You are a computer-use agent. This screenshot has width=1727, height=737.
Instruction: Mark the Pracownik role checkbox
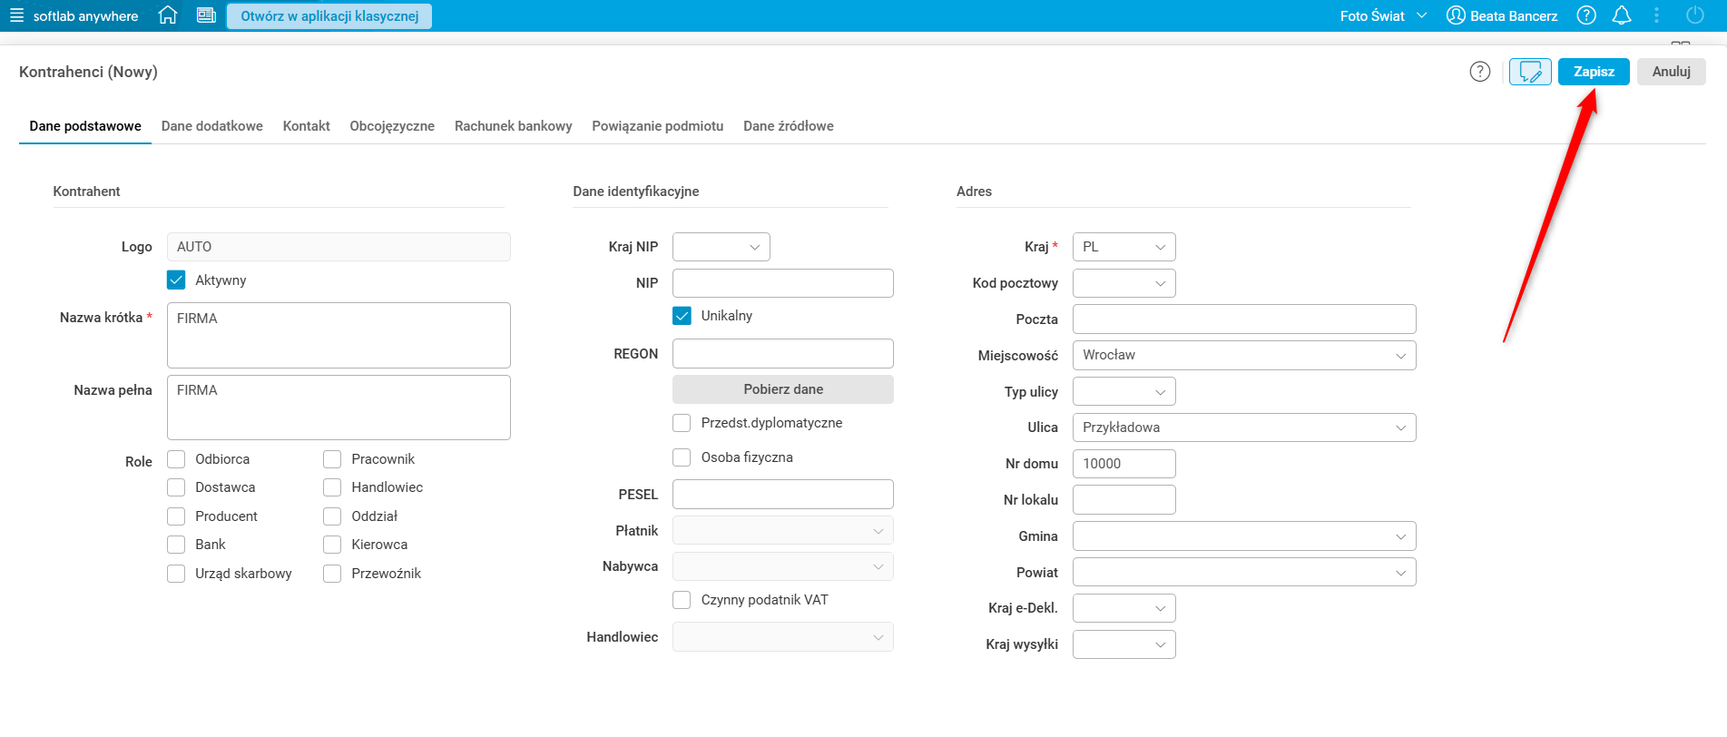click(x=332, y=459)
